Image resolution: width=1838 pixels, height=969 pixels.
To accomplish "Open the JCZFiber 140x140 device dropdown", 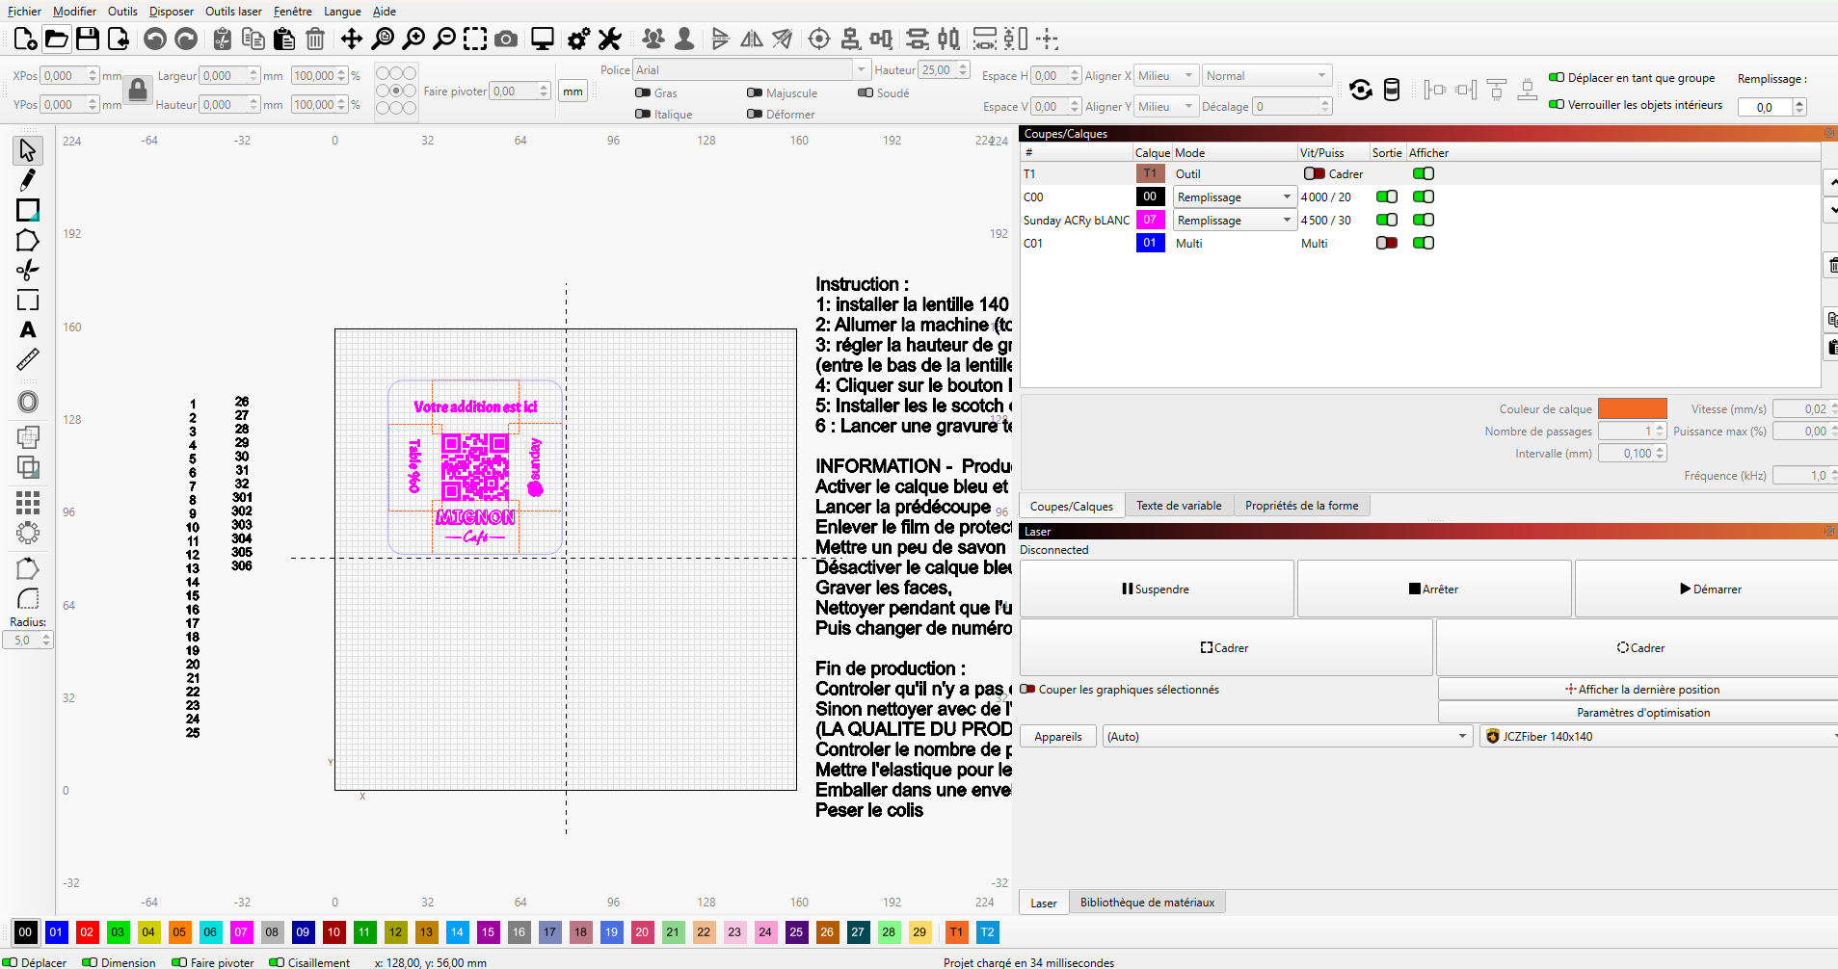I will point(1658,737).
